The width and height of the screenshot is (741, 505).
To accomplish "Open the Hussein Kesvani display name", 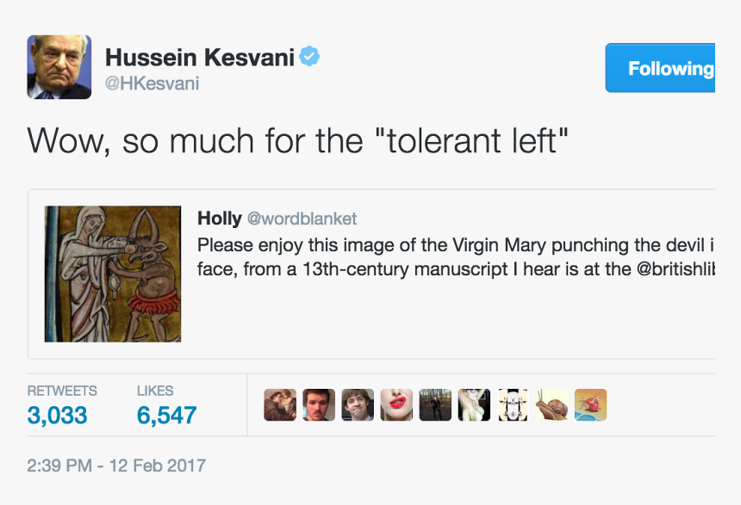I will (200, 58).
